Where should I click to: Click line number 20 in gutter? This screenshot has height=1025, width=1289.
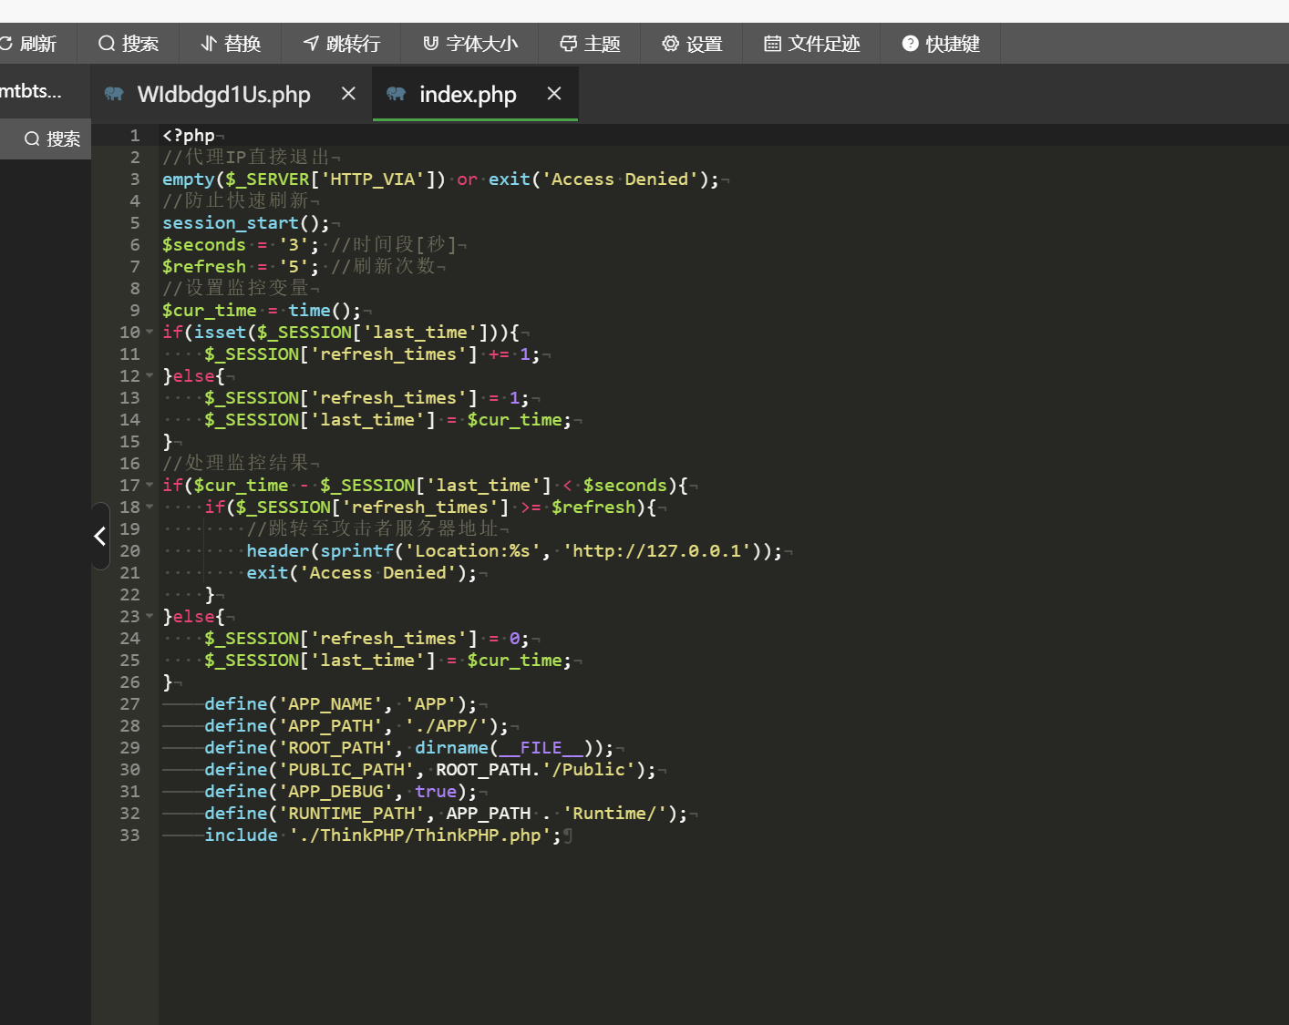click(129, 550)
